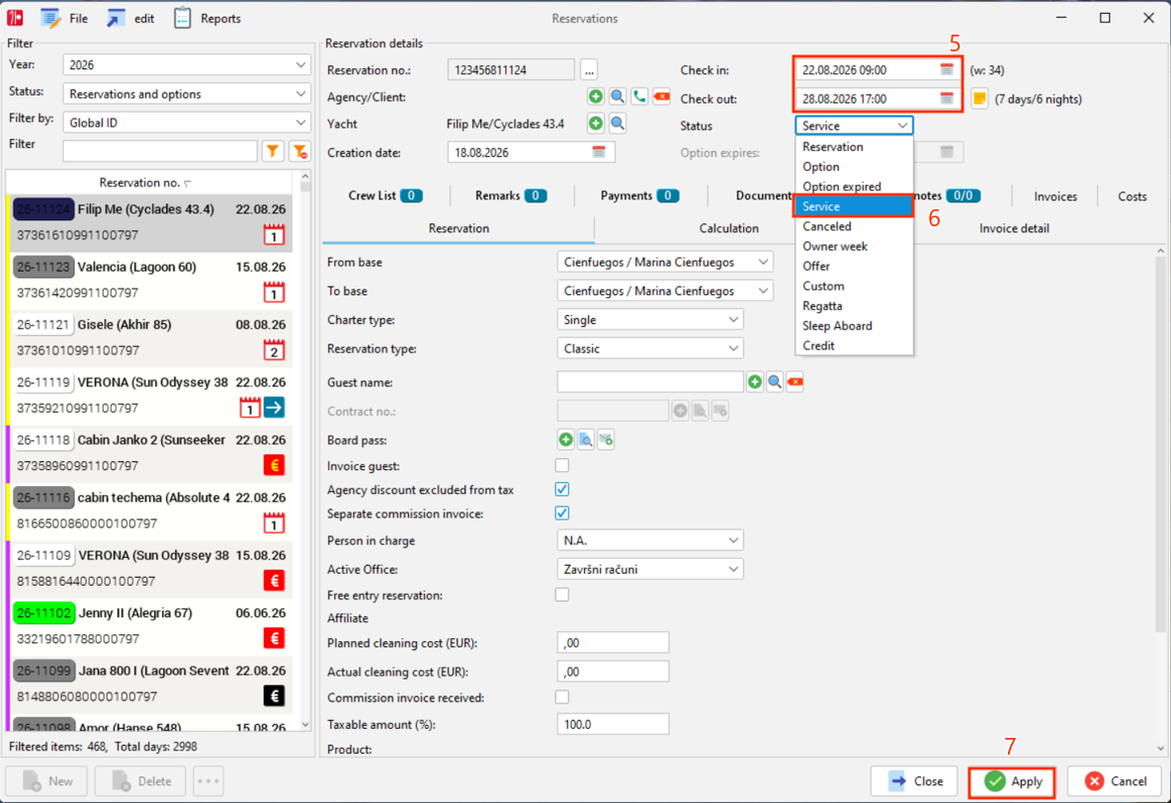Image resolution: width=1171 pixels, height=803 pixels.
Task: Uncheck Agency discount excluded from tax
Action: click(562, 490)
